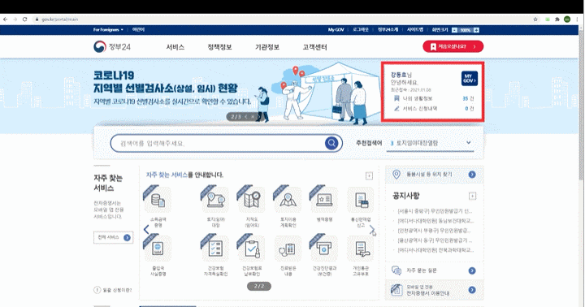Open the 통신판매업 신고 service icon

361,201
